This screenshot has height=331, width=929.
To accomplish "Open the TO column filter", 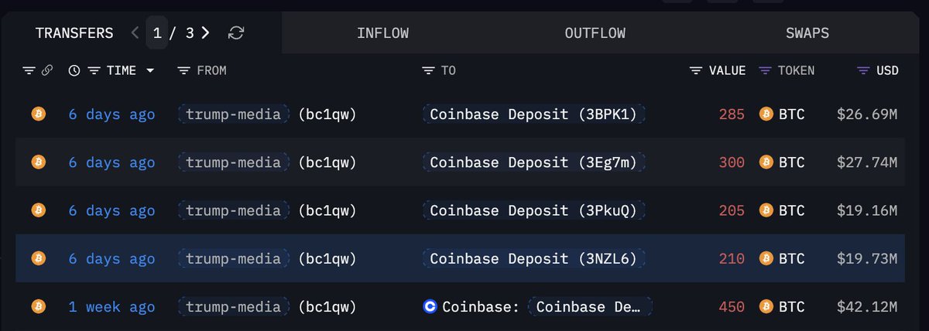I will coord(428,70).
